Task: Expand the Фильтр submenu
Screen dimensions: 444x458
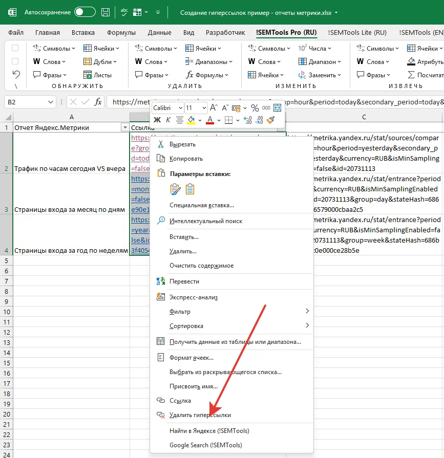Action: click(231, 312)
